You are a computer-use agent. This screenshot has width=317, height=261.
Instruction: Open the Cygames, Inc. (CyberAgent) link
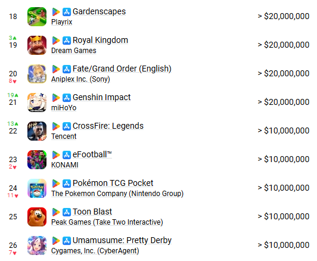95,251
